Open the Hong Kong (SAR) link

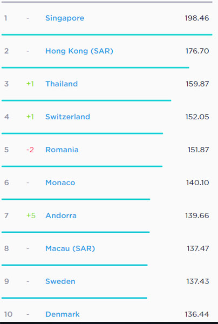pyautogui.click(x=79, y=51)
